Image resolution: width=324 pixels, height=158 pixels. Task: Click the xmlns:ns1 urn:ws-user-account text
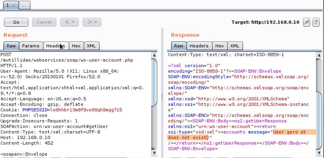pos(210,126)
